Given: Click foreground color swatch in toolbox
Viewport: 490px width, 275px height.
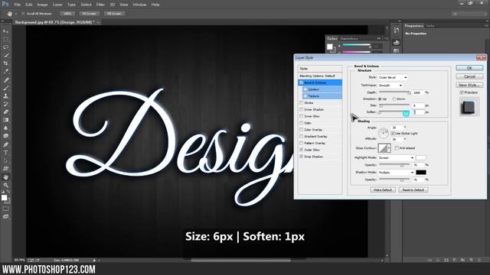Looking at the screenshot, I should [x=4, y=198].
